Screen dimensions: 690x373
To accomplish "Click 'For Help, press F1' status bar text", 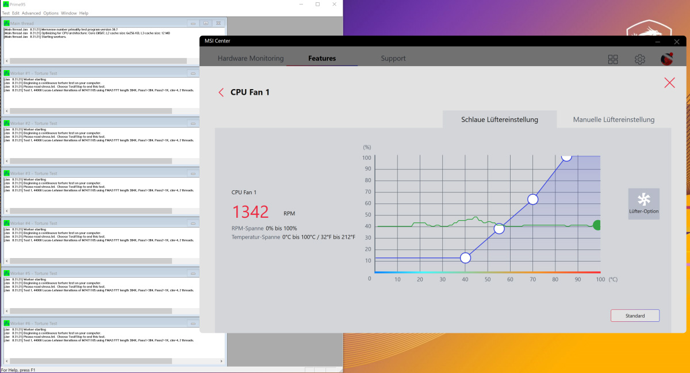I will coord(18,370).
